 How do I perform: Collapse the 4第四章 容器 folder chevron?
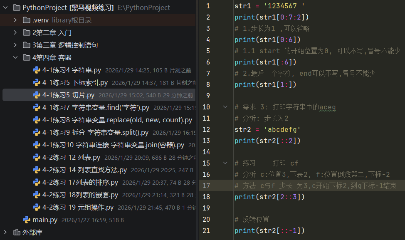(15, 57)
